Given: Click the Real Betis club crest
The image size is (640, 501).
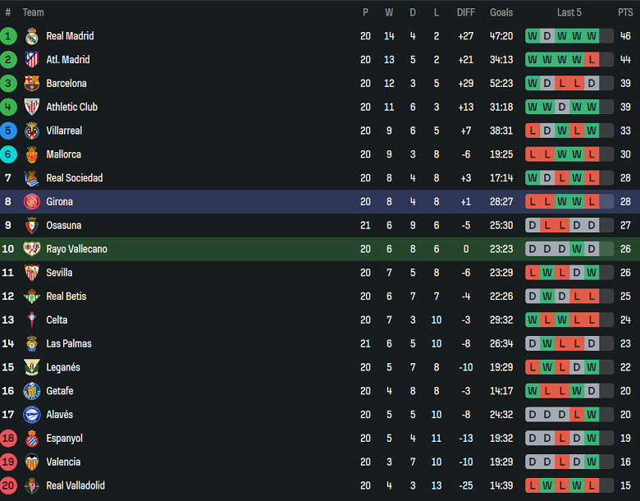Looking at the screenshot, I should tap(32, 296).
